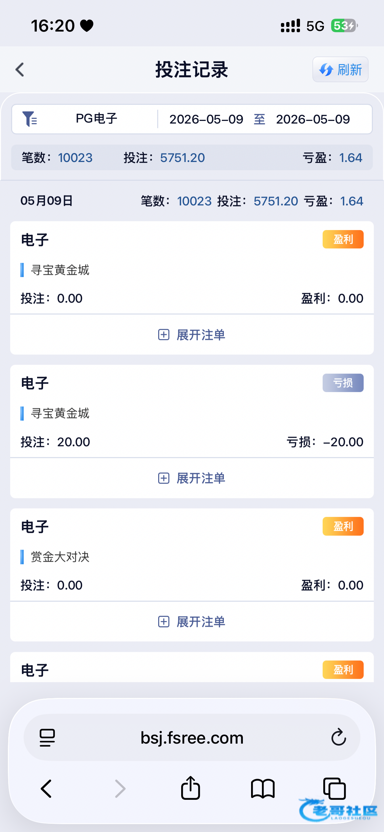Click the 盈利 badge on 赏金大对决
Viewport: 384px width, 832px height.
[x=343, y=526]
